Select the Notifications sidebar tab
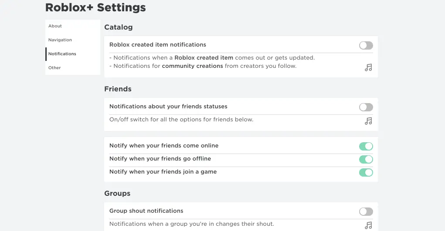This screenshot has width=445, height=231. coord(62,54)
